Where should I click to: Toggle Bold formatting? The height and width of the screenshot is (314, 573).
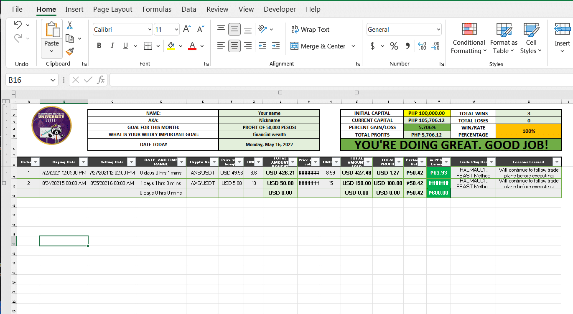pyautogui.click(x=99, y=46)
